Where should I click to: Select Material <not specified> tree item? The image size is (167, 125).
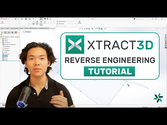[x=9, y=45]
